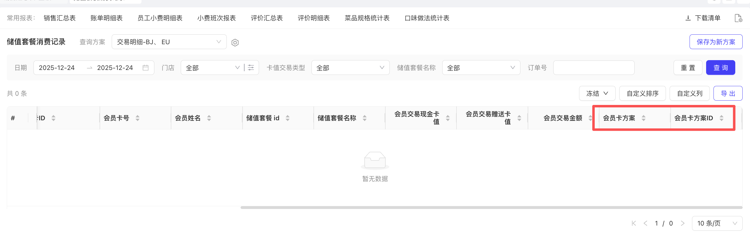Click the settings icon beside query scheme dropdown
This screenshot has width=750, height=243.
point(235,42)
